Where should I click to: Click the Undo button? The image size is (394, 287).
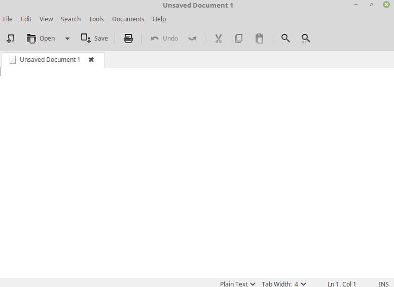[165, 39]
